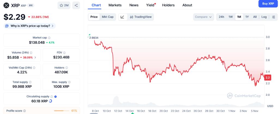279x114 pixels.
Task: Click Market cap info icon
Action: pos(49,38)
